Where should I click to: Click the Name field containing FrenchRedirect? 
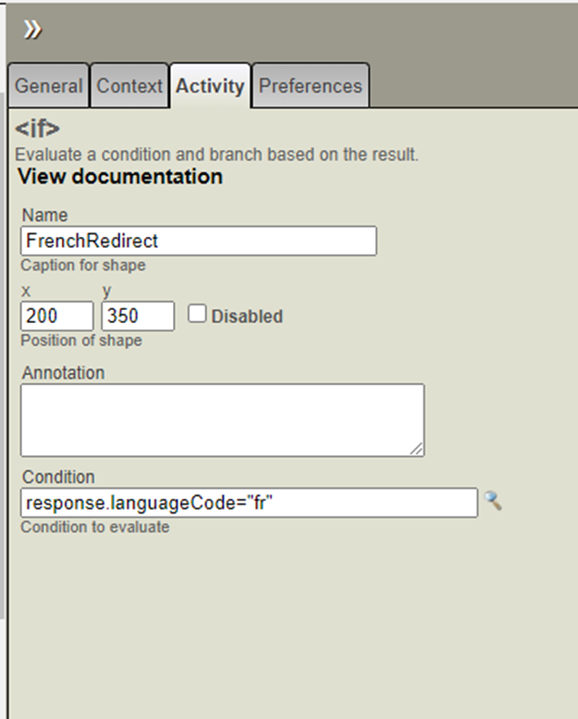[198, 241]
